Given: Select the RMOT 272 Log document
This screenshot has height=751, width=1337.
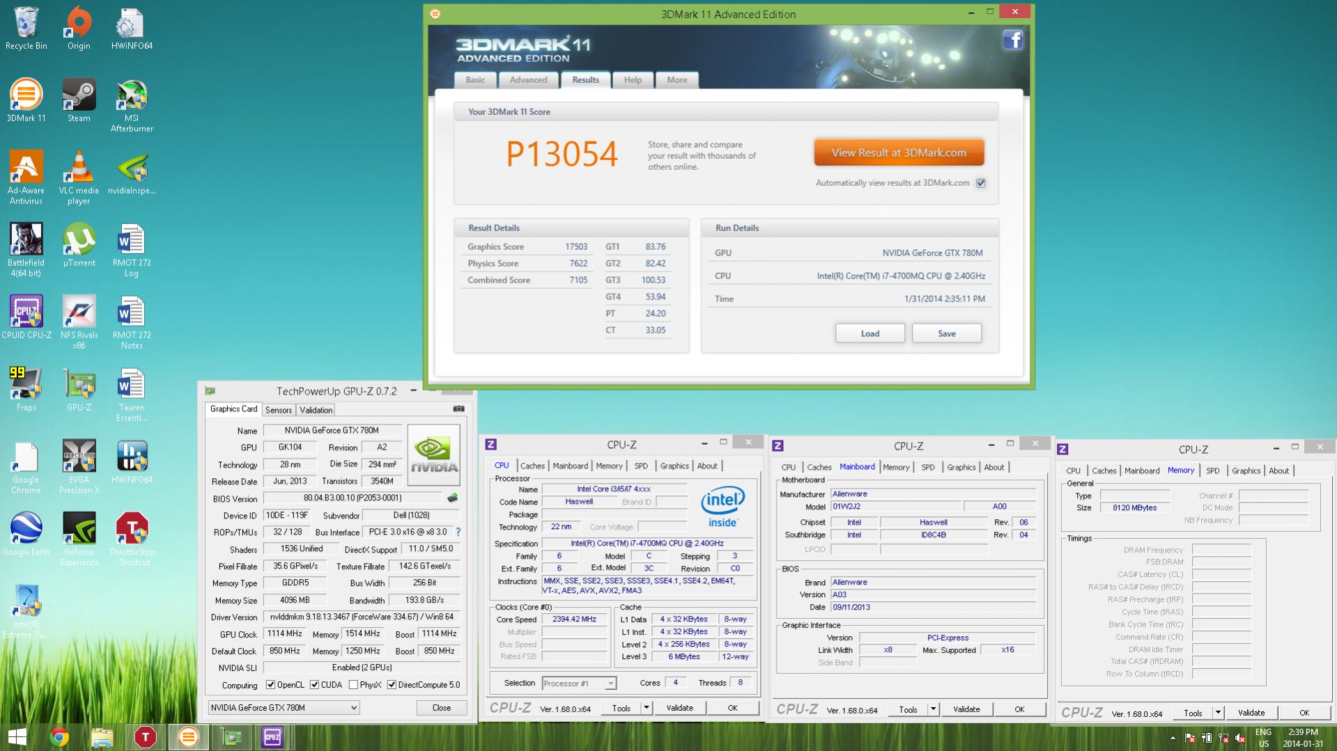Looking at the screenshot, I should pos(132,251).
